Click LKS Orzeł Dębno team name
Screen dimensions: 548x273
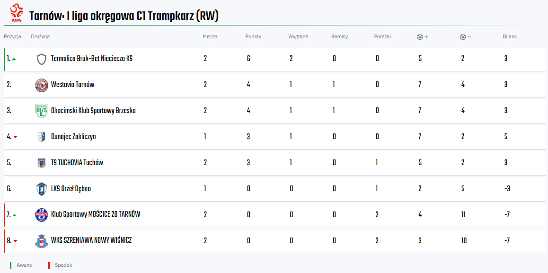71,189
